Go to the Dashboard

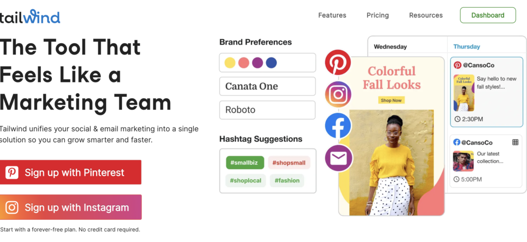(487, 15)
